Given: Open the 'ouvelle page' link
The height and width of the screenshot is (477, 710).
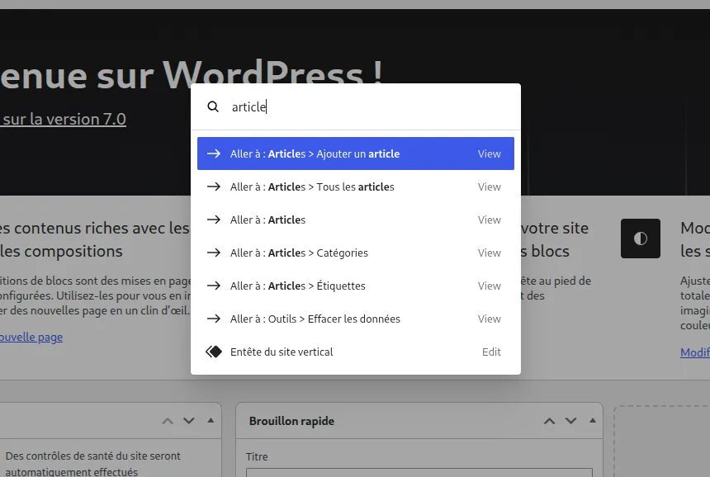Looking at the screenshot, I should [x=31, y=338].
